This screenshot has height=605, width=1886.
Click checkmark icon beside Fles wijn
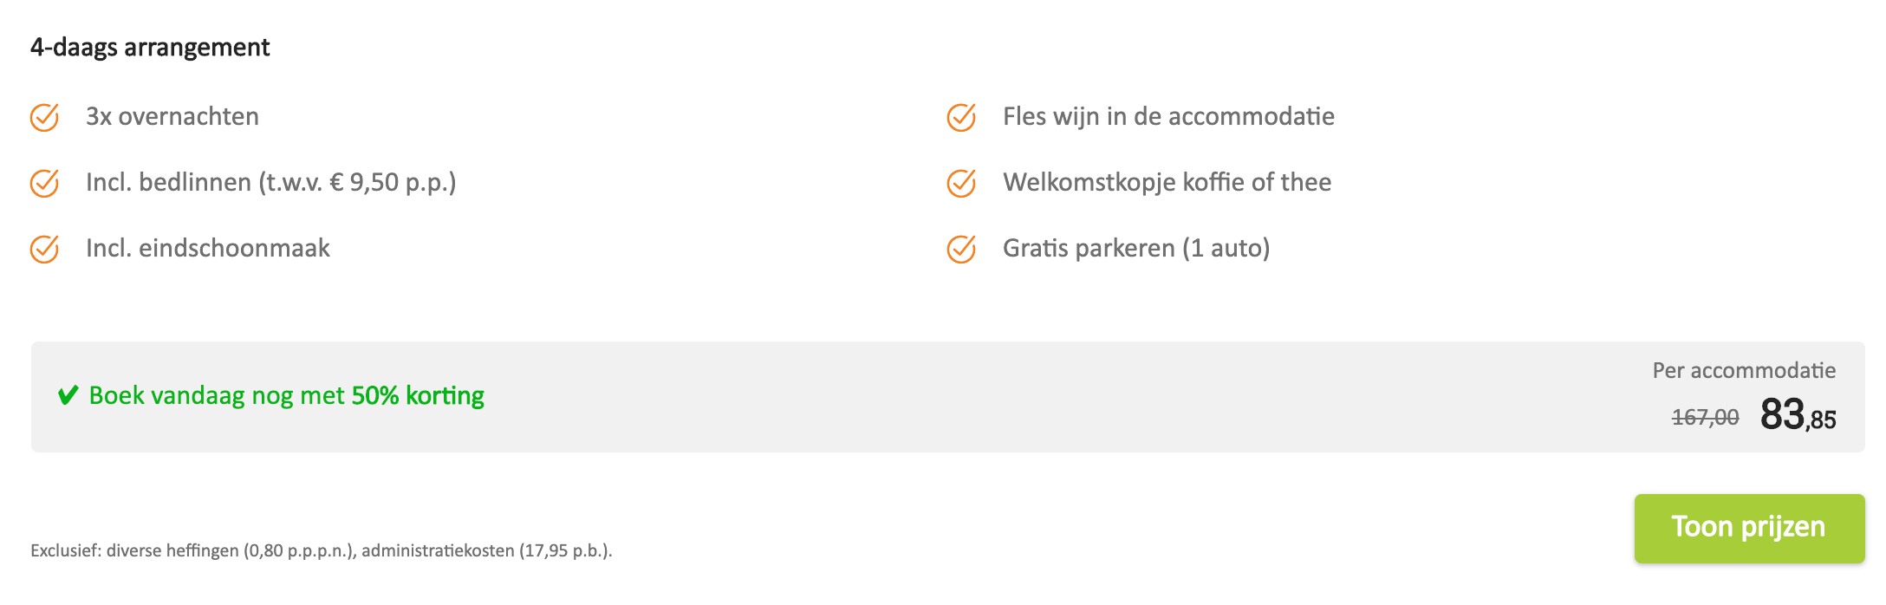pyautogui.click(x=961, y=117)
